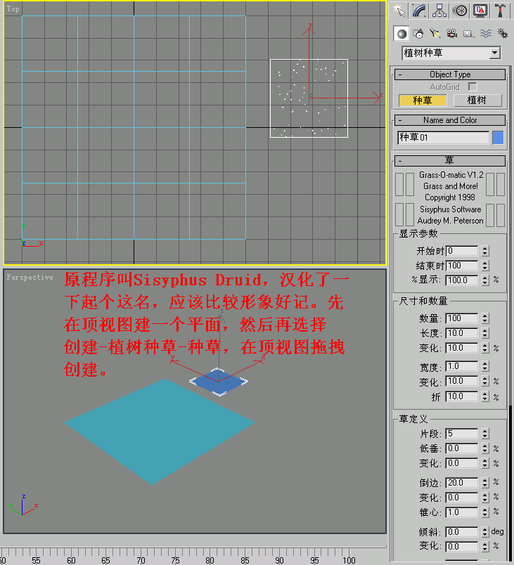Select the Cameras category icon

coord(451,34)
